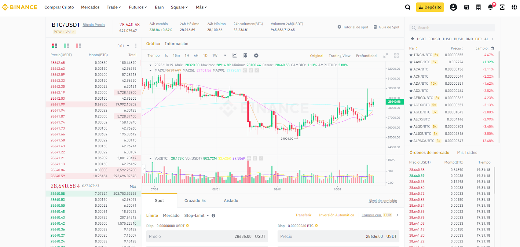The image size is (520, 247).
Task: Open favorites star tab in pair list
Action: [x=412, y=39]
